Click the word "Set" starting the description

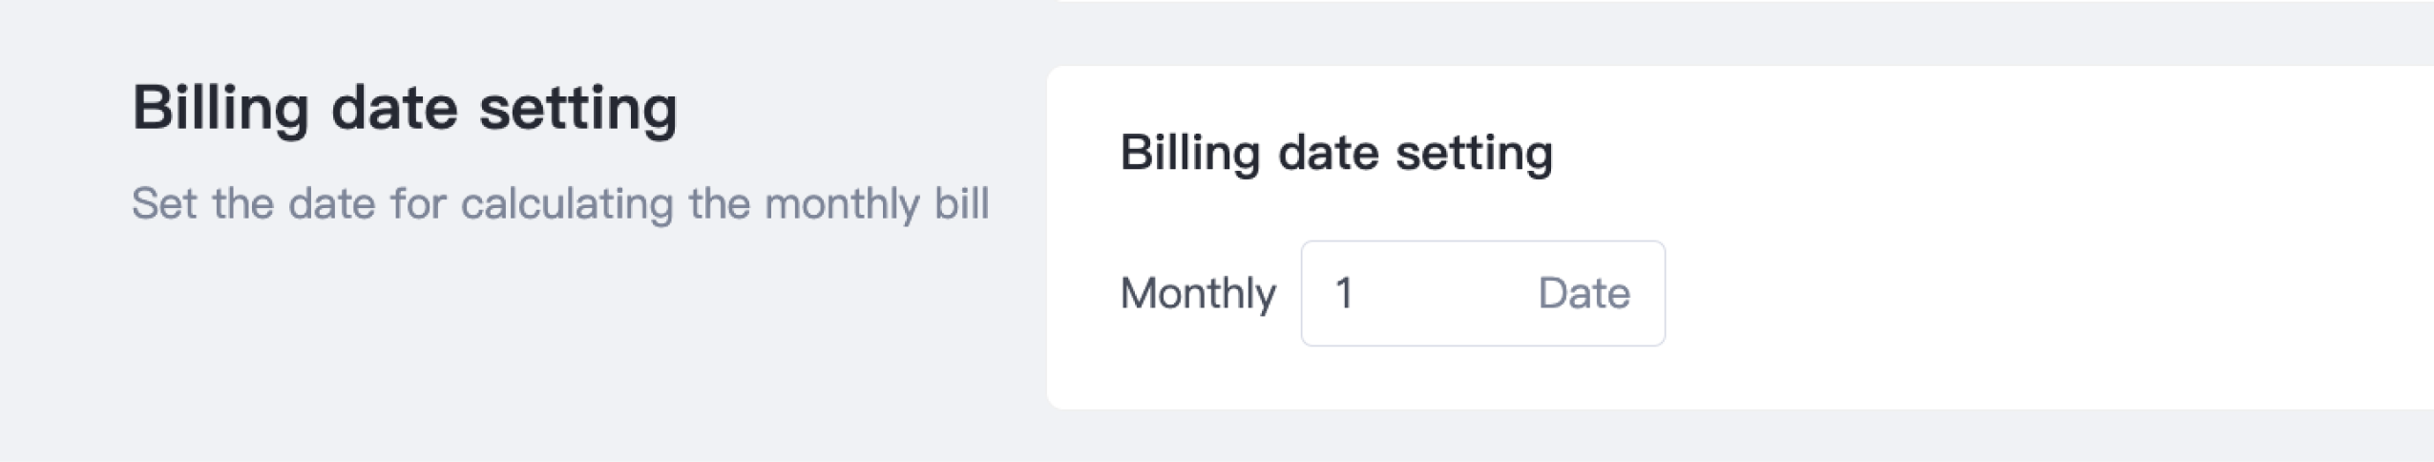[164, 203]
